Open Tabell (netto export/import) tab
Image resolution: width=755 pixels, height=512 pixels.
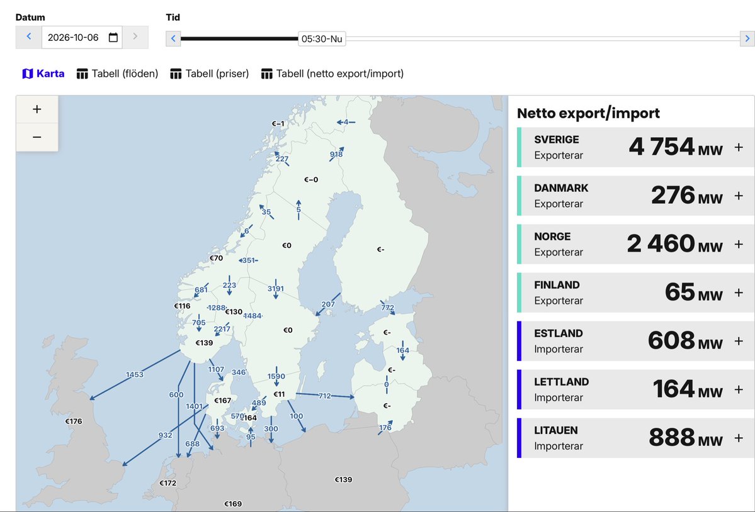pos(332,74)
